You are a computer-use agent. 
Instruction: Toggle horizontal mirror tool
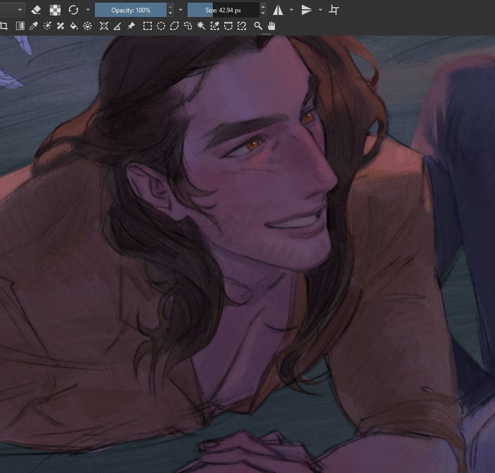click(278, 10)
